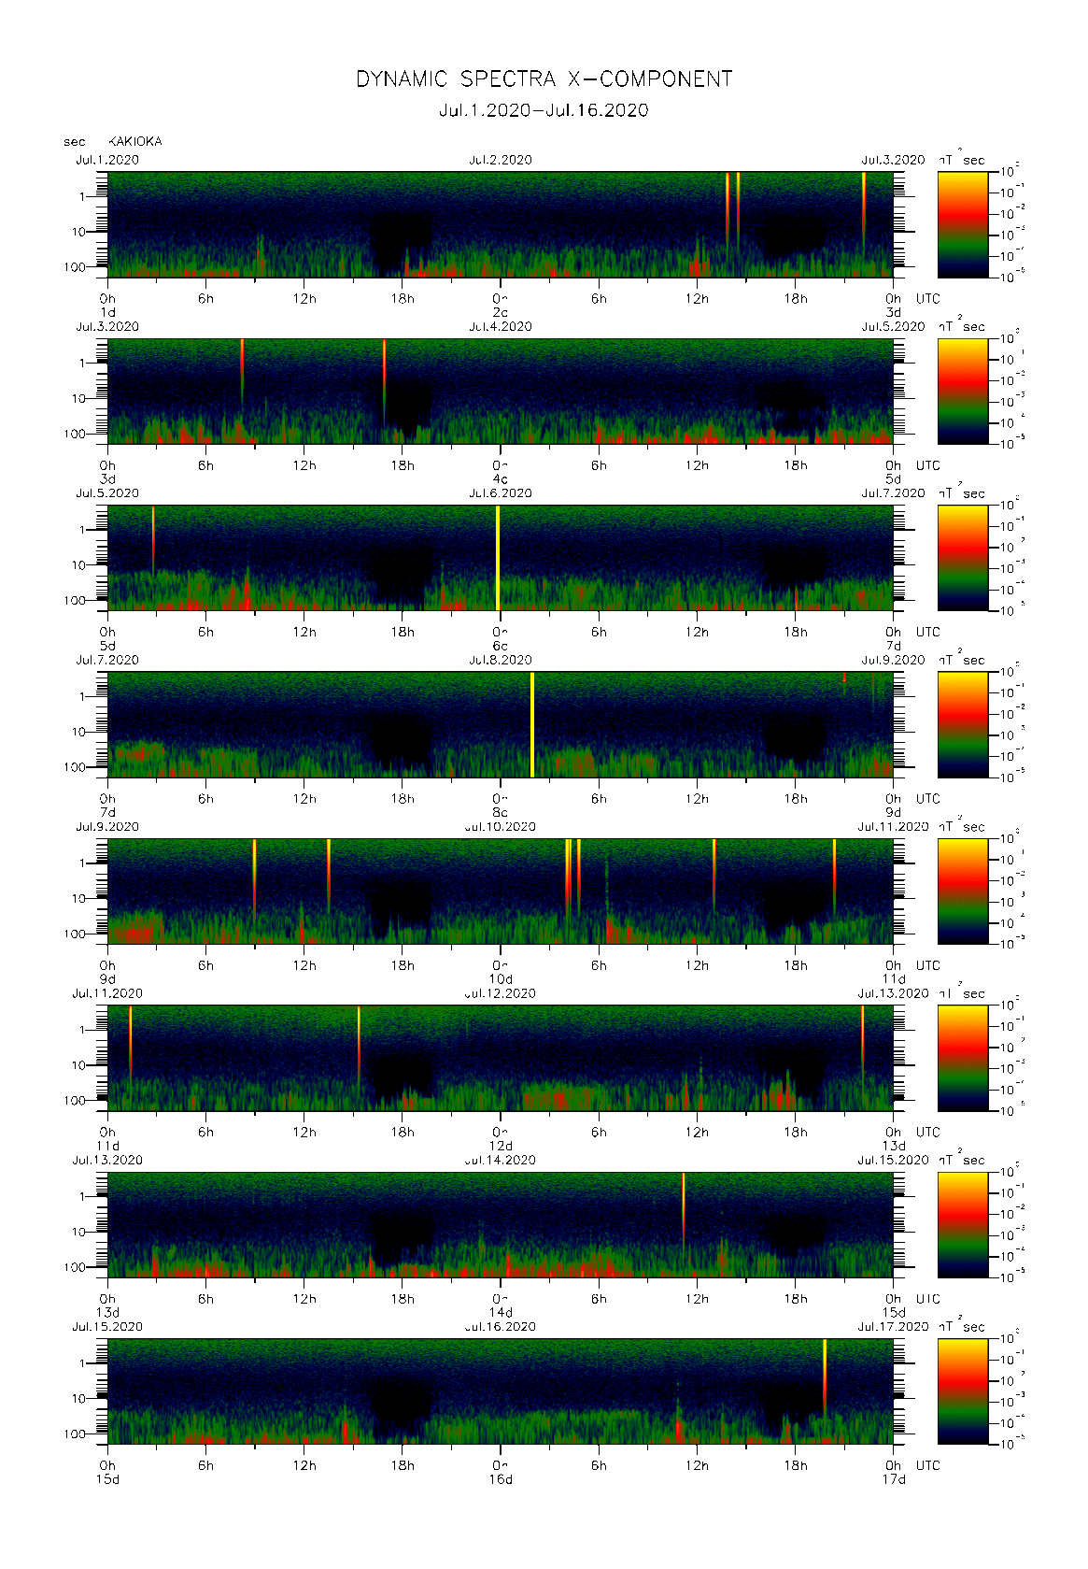
Task: Click the colorbar next to third spectrogram
Action: click(x=962, y=558)
